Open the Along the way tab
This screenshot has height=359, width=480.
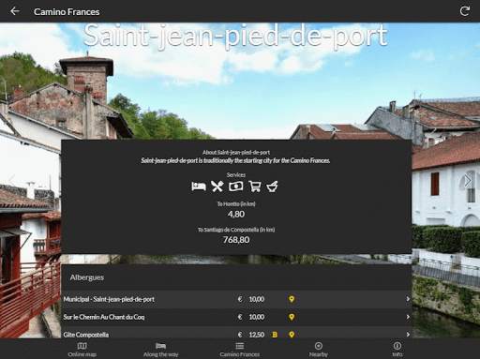coord(160,350)
